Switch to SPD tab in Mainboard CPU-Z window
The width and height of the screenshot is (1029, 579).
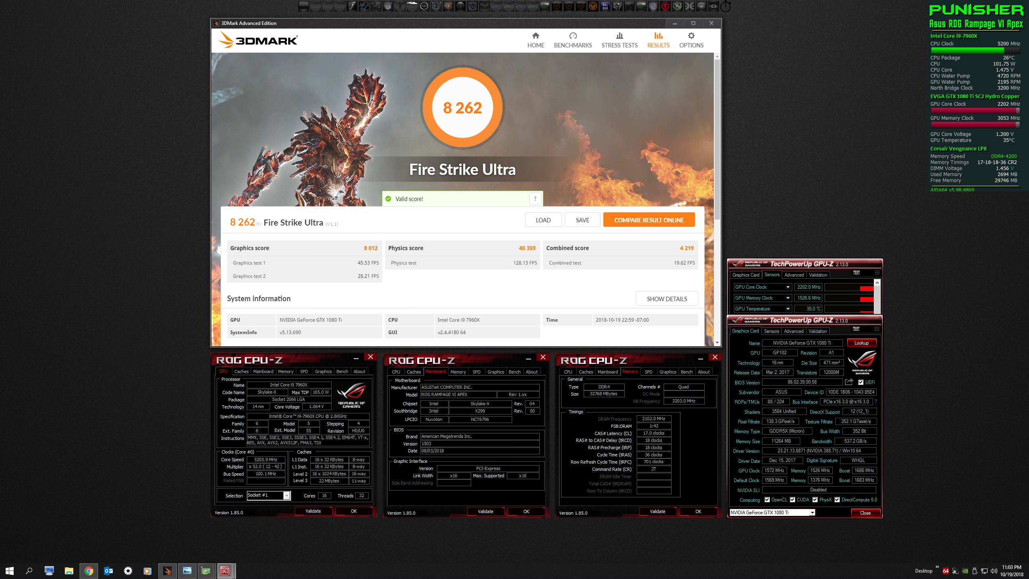(476, 372)
